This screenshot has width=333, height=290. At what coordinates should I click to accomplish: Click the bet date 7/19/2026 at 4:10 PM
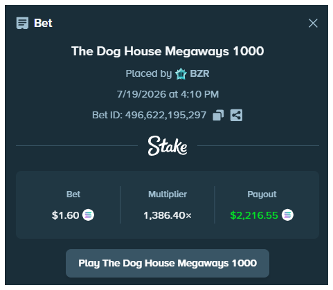point(168,94)
